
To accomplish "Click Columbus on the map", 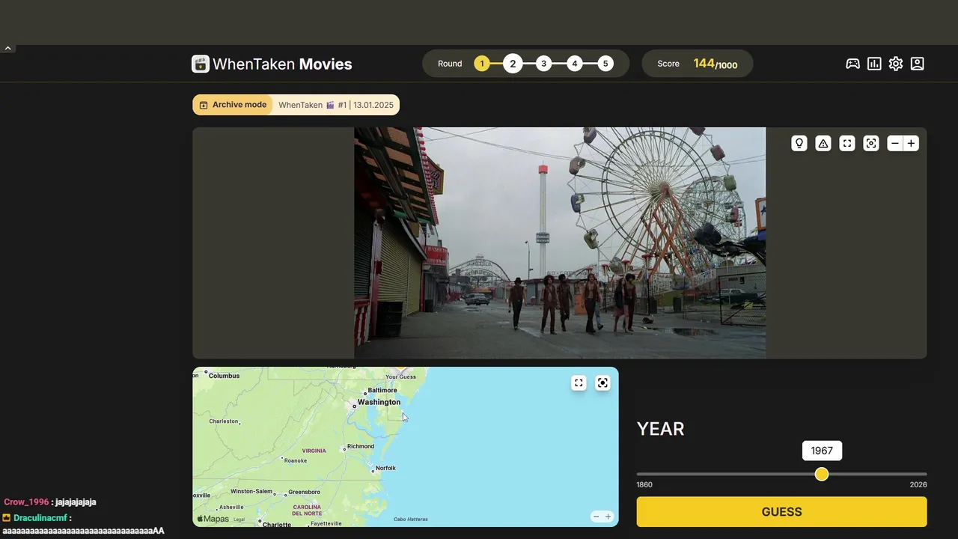I will (x=224, y=376).
